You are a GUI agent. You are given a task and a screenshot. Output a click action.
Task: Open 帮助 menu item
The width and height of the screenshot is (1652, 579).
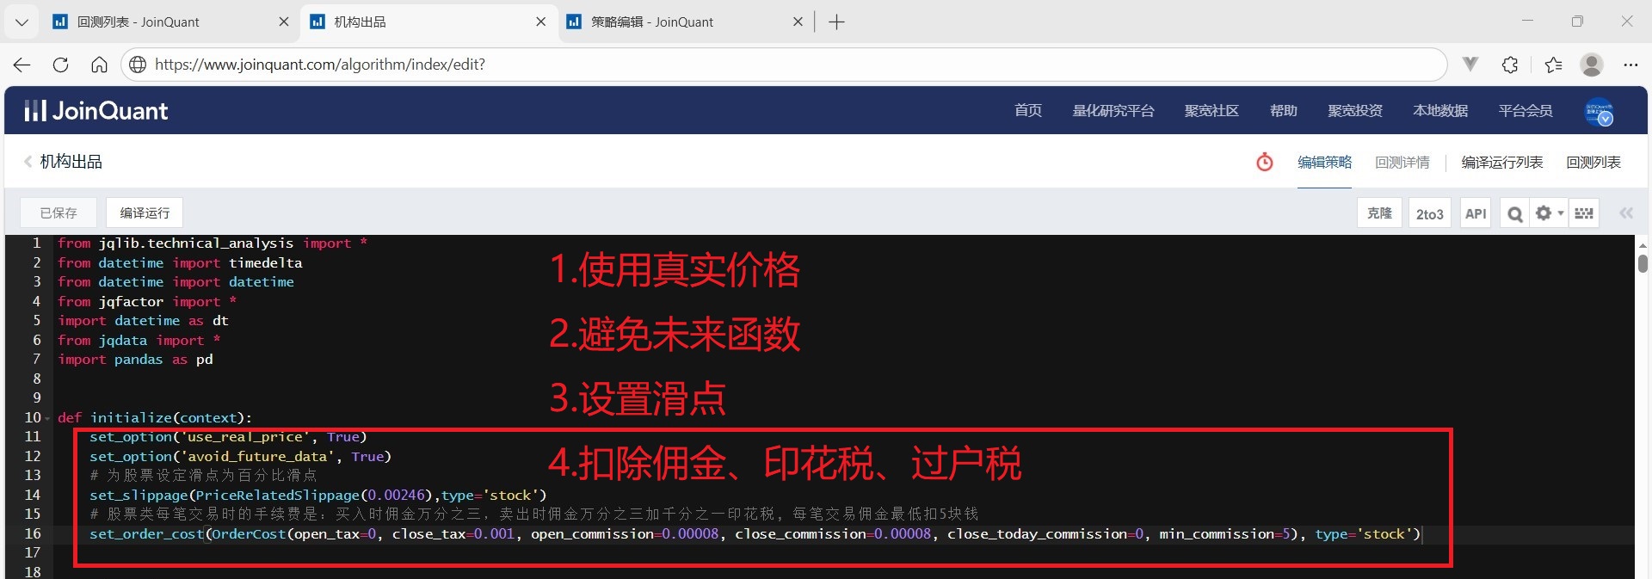click(1283, 111)
